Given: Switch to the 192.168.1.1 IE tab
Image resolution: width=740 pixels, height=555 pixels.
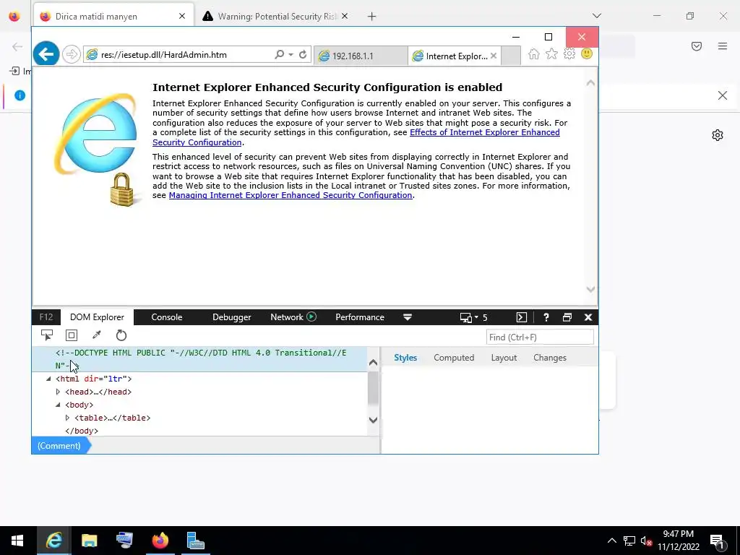Looking at the screenshot, I should (361, 56).
